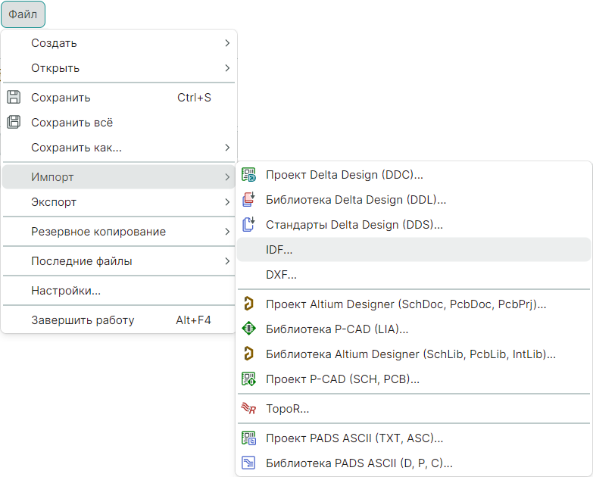Click the Save floppy disk icon
Viewport: 593px width, 477px height.
tap(13, 97)
